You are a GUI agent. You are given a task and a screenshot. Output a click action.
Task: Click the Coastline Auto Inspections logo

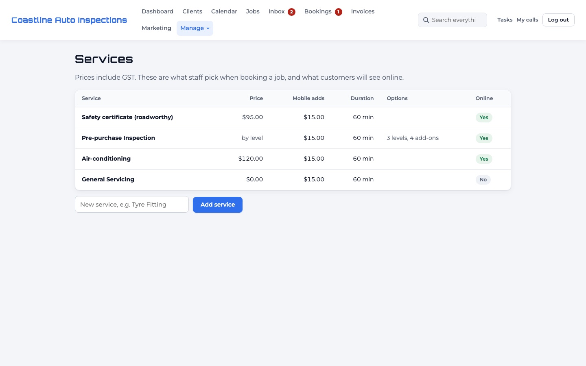click(69, 20)
